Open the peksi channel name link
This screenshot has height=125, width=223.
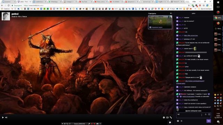15,14
